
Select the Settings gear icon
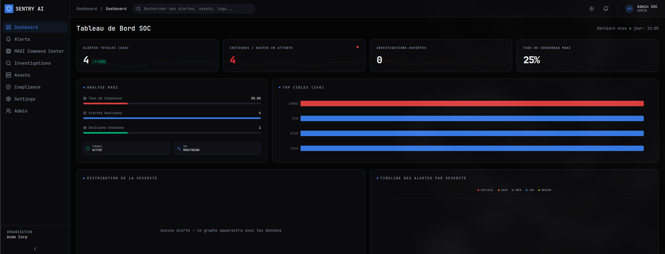[x=8, y=99]
